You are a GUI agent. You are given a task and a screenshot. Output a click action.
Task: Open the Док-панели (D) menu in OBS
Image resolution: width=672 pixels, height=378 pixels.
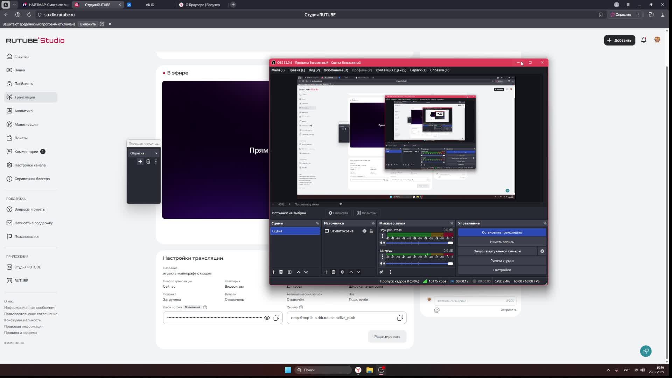[x=335, y=70]
